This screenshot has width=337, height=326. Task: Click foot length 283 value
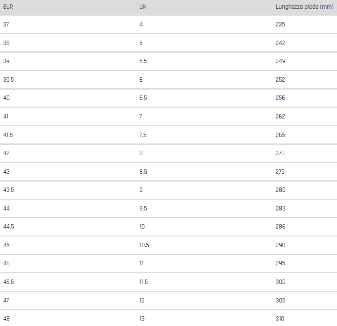[x=280, y=209]
